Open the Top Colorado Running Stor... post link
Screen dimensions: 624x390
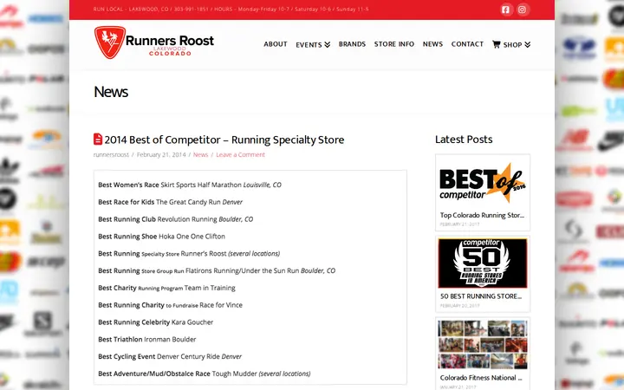[482, 215]
